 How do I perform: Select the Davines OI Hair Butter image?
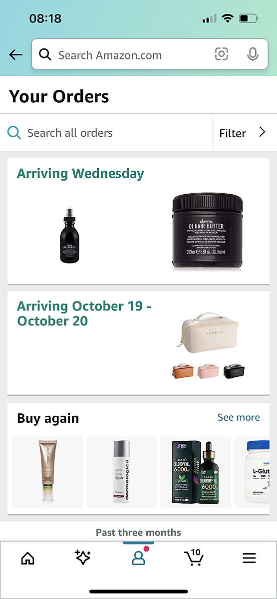click(x=208, y=232)
